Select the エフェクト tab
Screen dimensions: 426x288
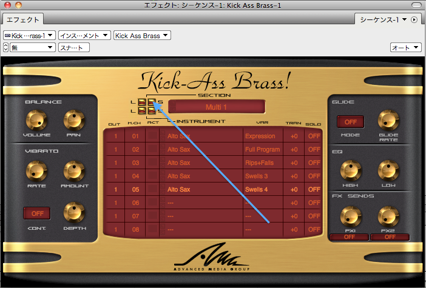[23, 19]
